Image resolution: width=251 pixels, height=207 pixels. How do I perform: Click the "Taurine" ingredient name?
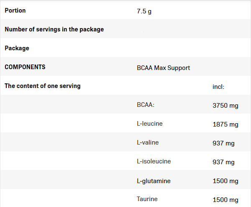pyautogui.click(x=147, y=199)
